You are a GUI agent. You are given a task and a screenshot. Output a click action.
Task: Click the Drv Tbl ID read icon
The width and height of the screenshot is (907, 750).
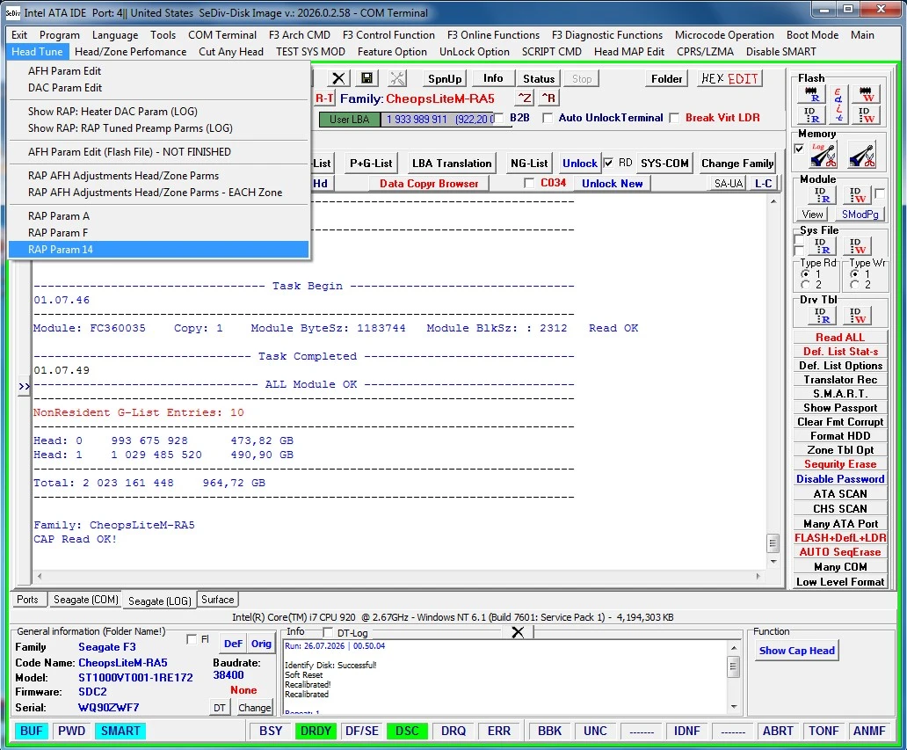(822, 316)
